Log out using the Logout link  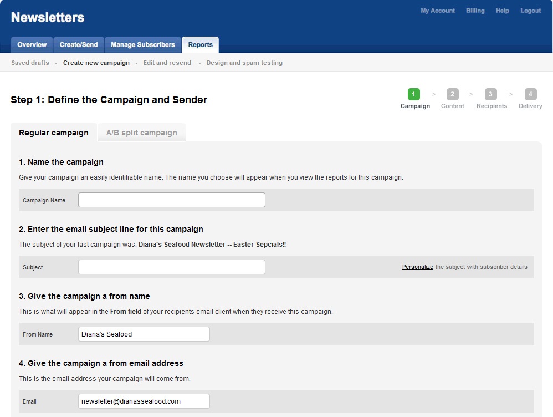point(530,11)
